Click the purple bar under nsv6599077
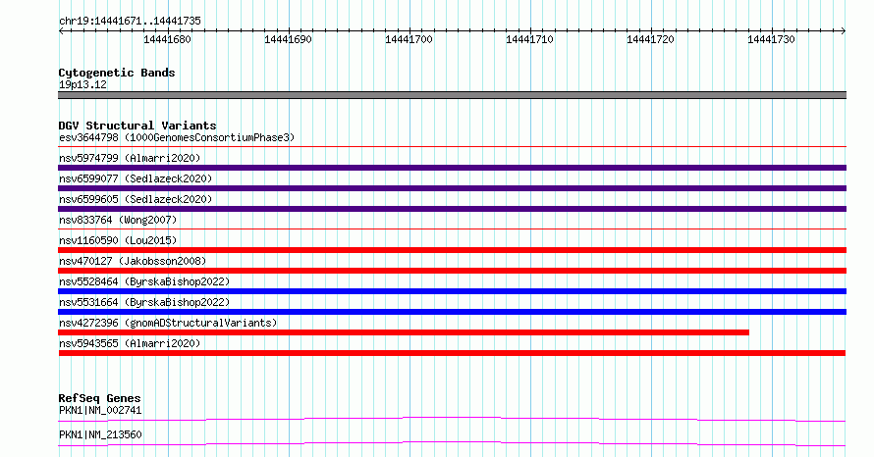The image size is (874, 457). click(452, 188)
